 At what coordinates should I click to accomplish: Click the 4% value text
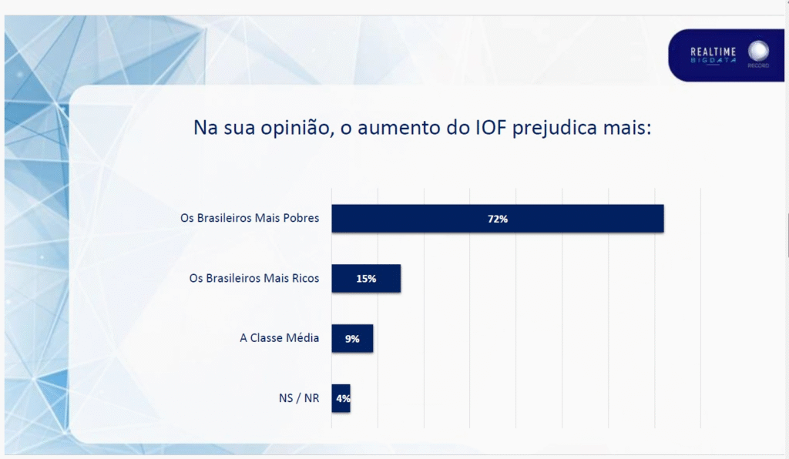tap(343, 399)
